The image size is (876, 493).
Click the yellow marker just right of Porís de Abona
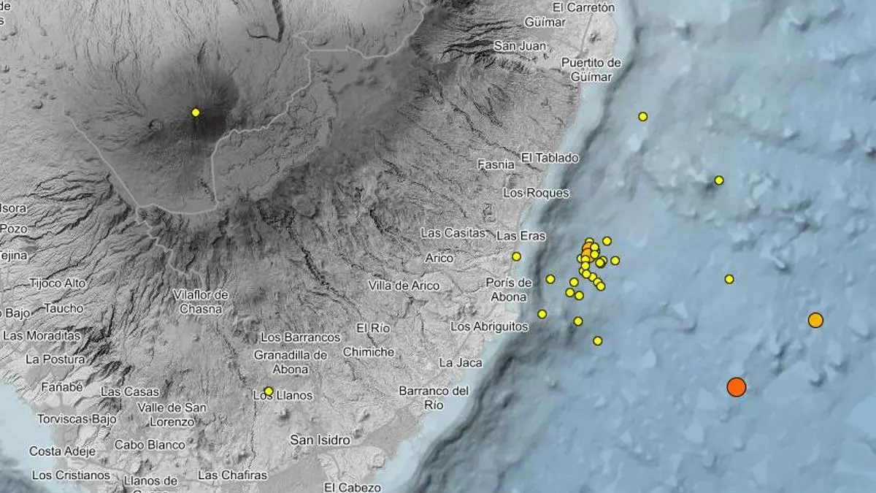[550, 279]
